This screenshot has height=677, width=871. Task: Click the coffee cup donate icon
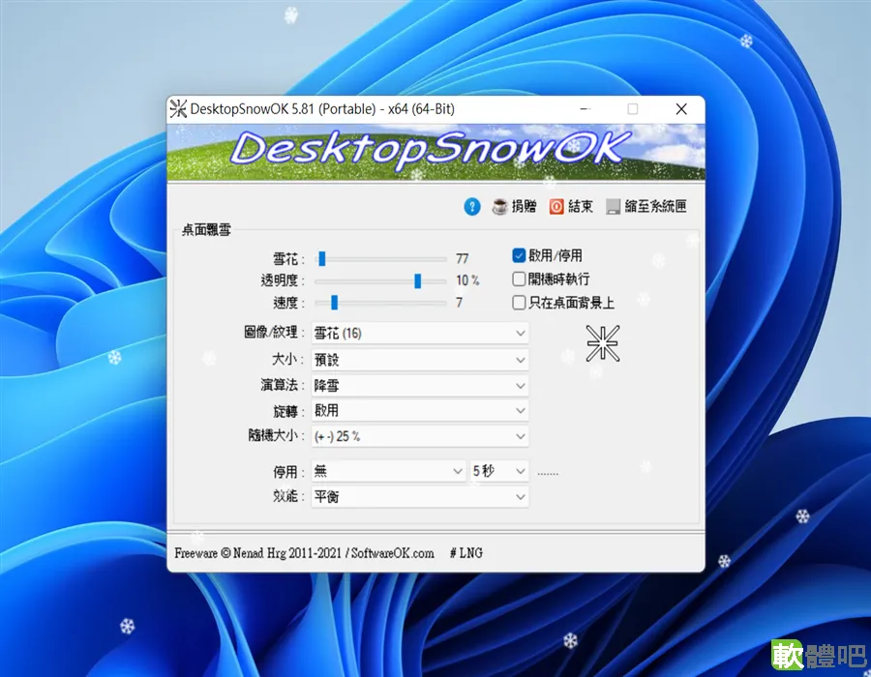tap(499, 206)
